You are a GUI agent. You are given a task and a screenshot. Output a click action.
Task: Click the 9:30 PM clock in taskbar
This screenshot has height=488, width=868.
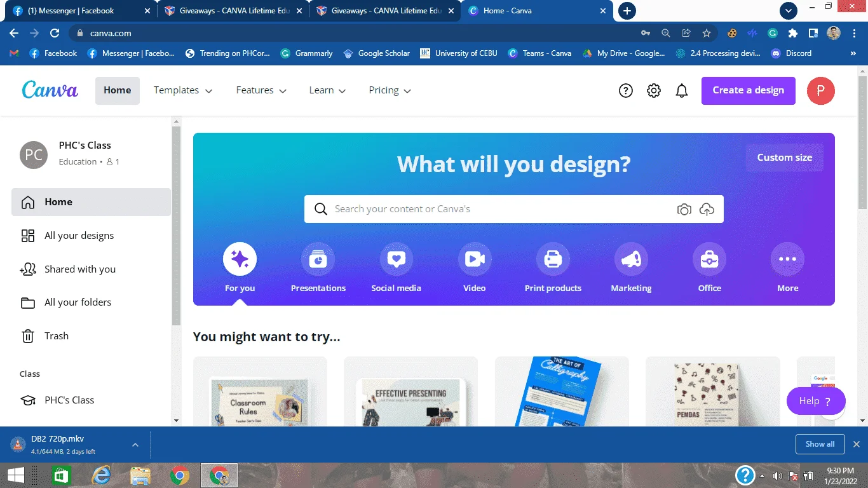click(x=840, y=476)
